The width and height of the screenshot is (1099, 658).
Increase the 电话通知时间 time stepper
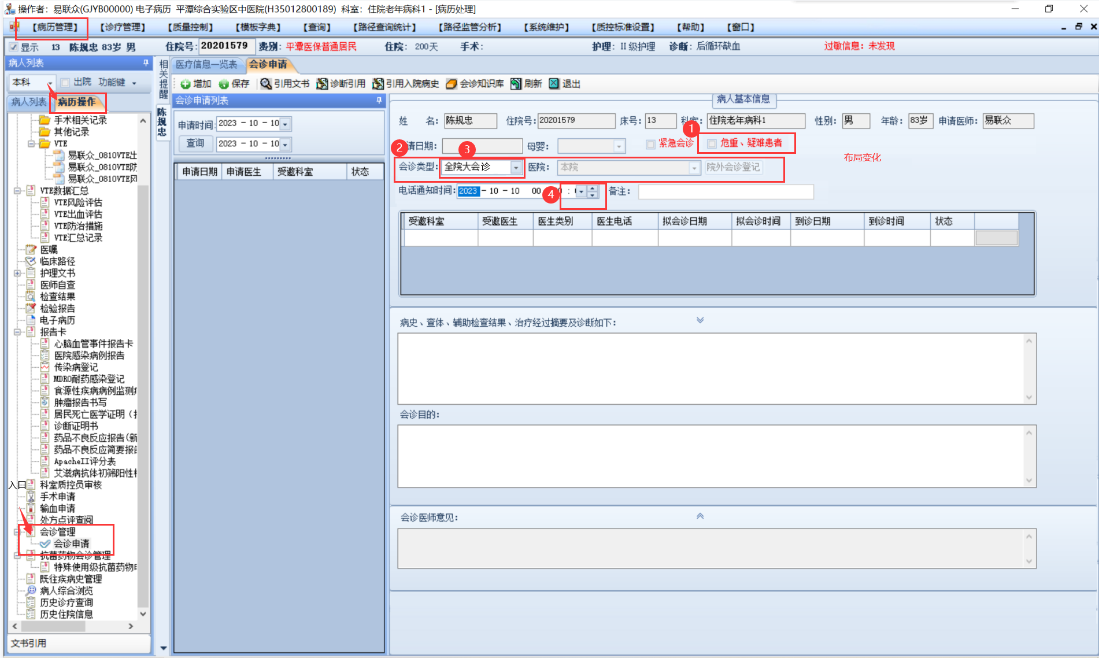click(x=592, y=188)
